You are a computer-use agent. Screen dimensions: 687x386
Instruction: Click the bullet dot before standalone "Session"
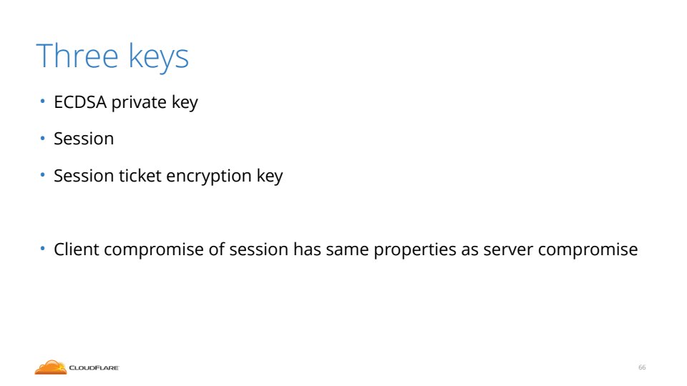click(x=42, y=138)
